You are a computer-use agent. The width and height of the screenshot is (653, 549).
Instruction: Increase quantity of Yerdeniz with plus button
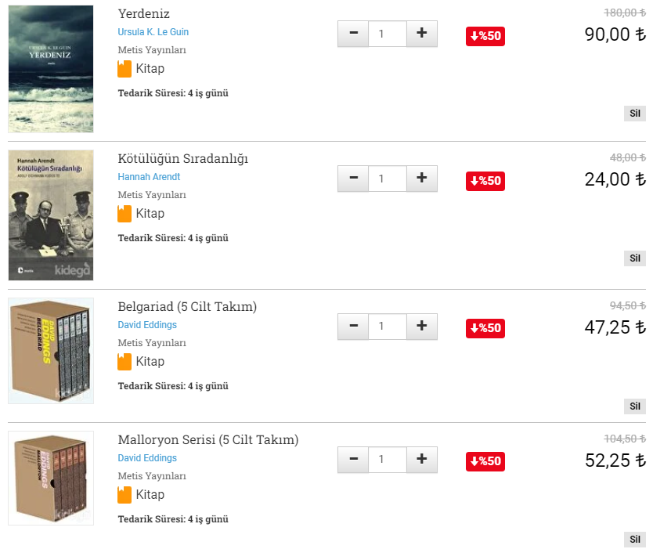coord(421,34)
